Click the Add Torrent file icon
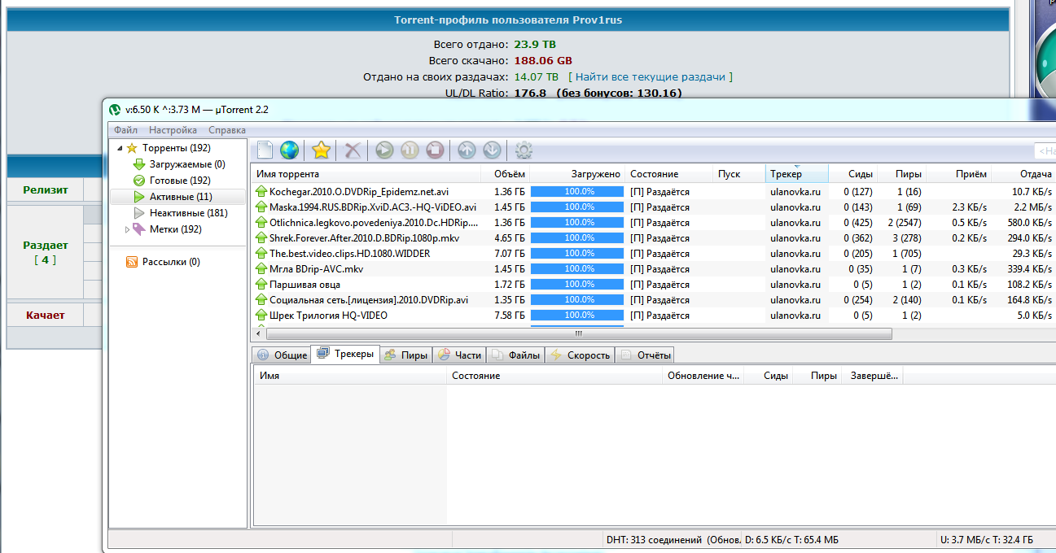This screenshot has height=553, width=1056. click(265, 150)
